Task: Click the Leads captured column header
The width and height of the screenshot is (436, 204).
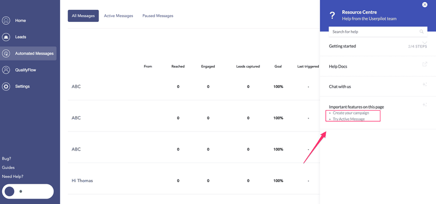Action: coord(248,67)
